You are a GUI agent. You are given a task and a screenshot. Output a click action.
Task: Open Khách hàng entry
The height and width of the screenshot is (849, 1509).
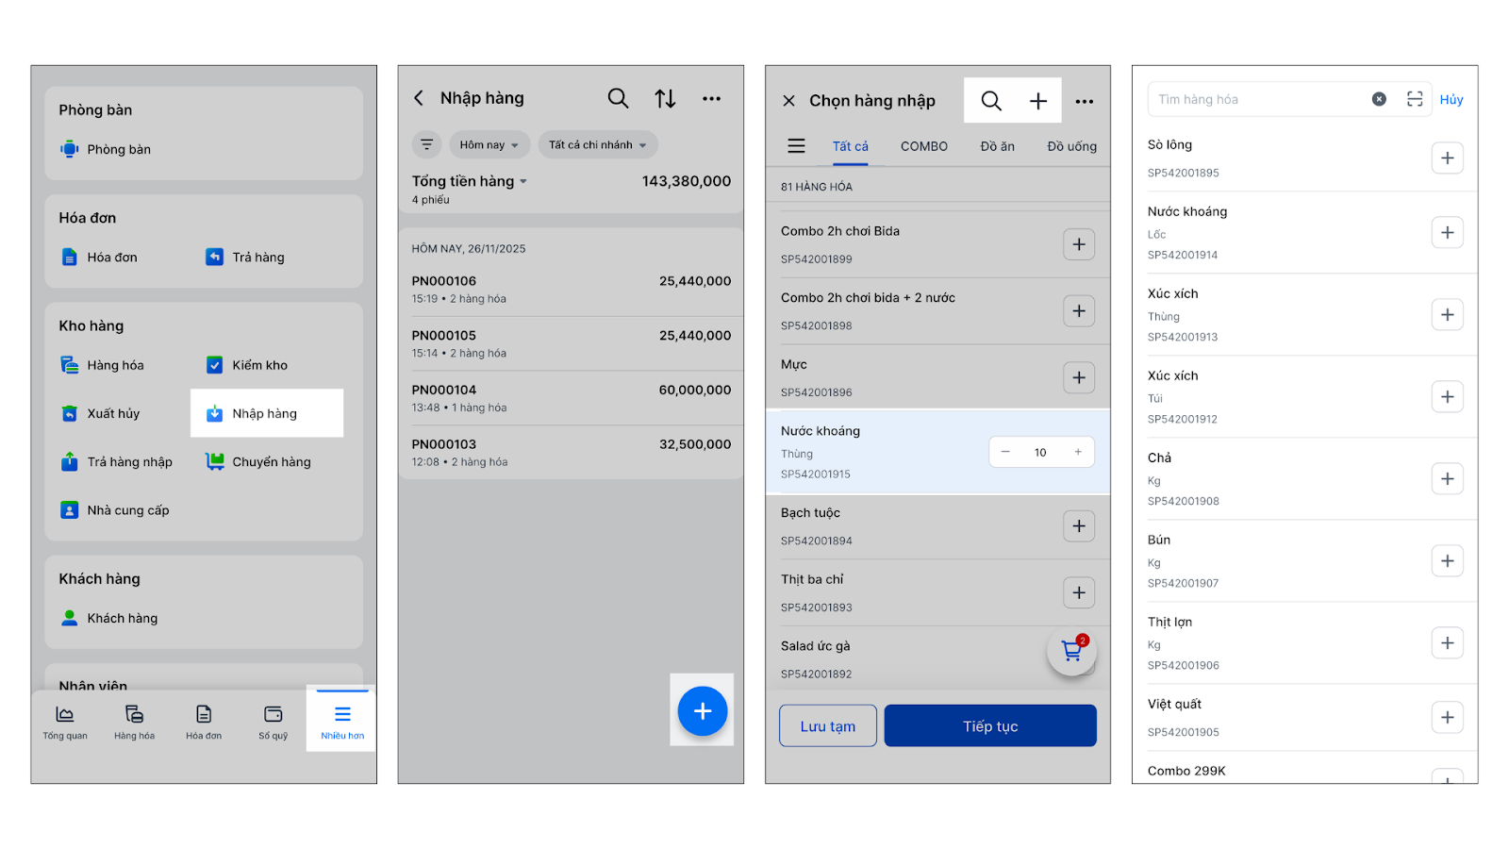[x=108, y=618]
